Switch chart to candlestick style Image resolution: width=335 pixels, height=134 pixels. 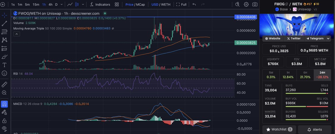click(77, 4)
